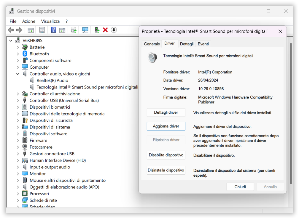
Task: Click the Forward arrow toolbar icon
Action: click(19, 30)
